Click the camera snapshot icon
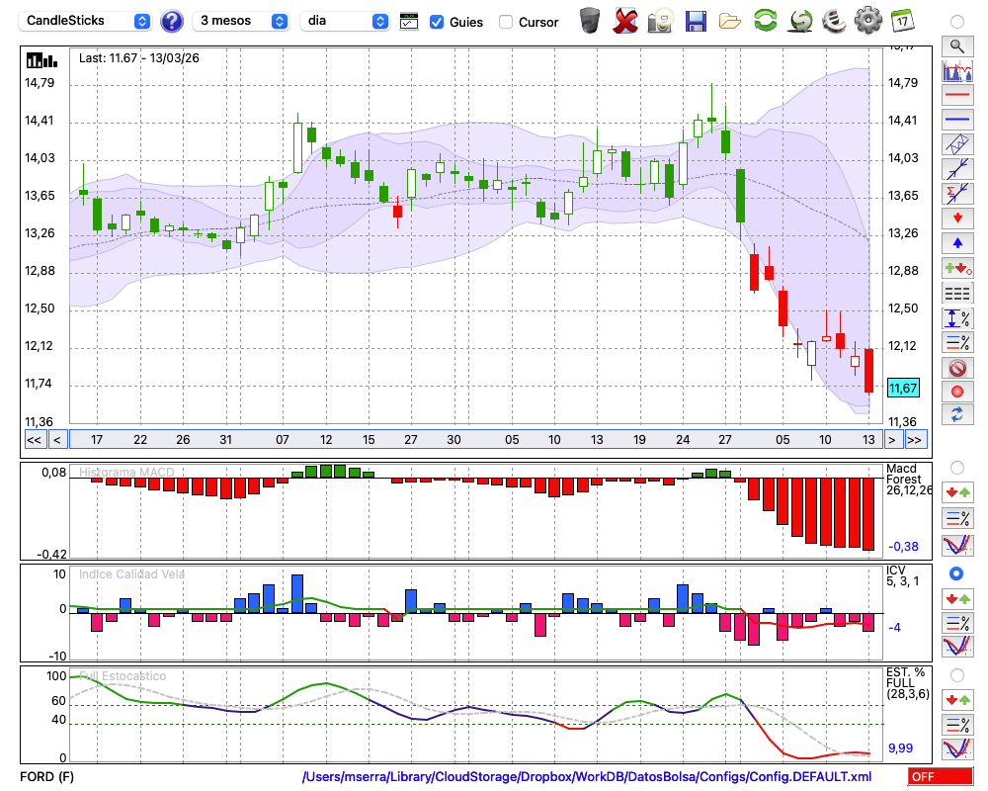 click(x=660, y=21)
